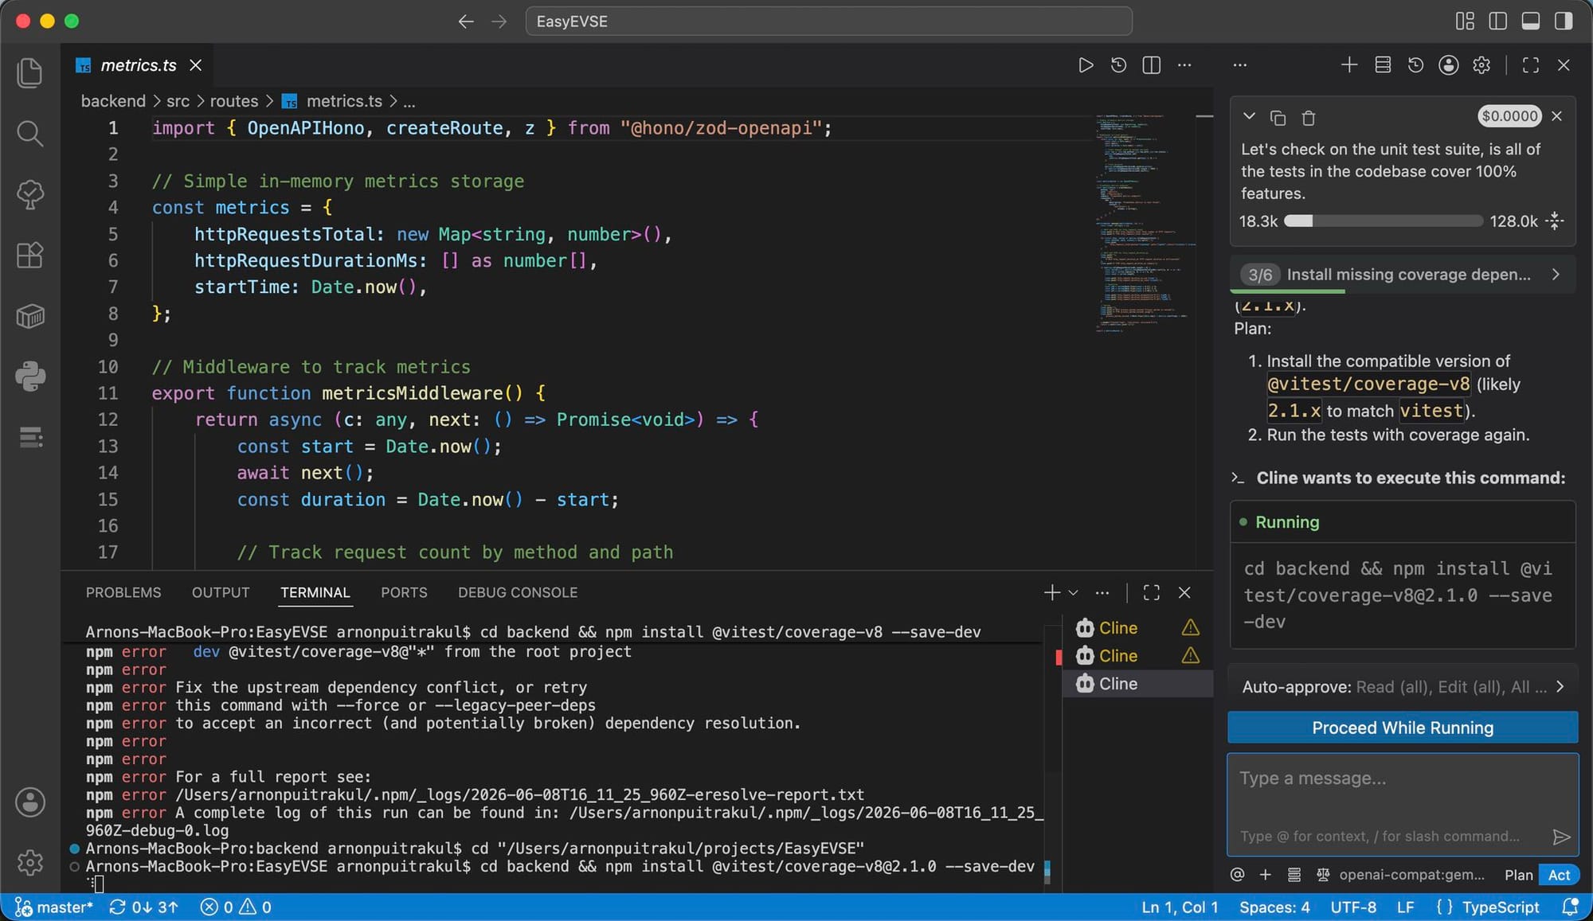Click Ln 1, Col 1 in status bar
This screenshot has width=1593, height=921.
(1180, 907)
